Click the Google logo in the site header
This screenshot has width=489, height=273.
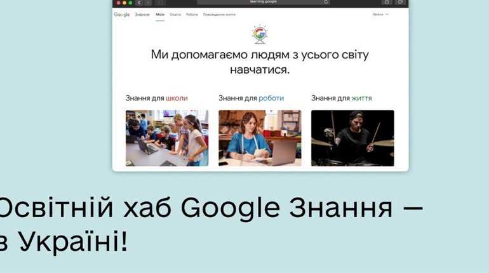point(122,15)
